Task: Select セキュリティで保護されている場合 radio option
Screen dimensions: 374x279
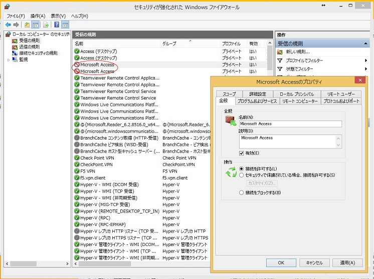Action: (241, 175)
